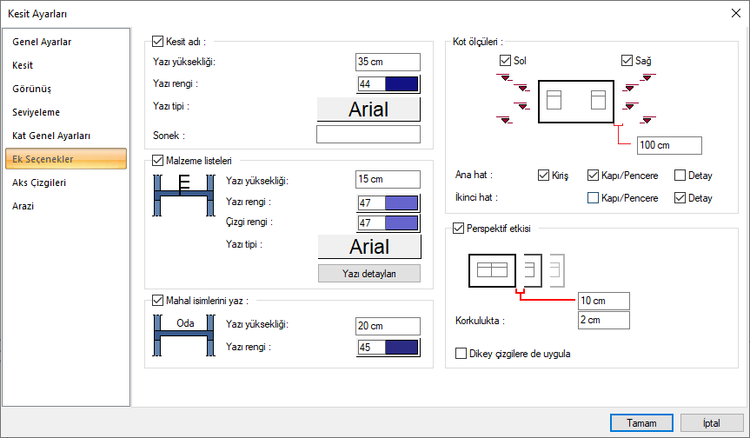Uncheck Sağ kot ölçüleri
The width and height of the screenshot is (750, 438).
(x=627, y=60)
